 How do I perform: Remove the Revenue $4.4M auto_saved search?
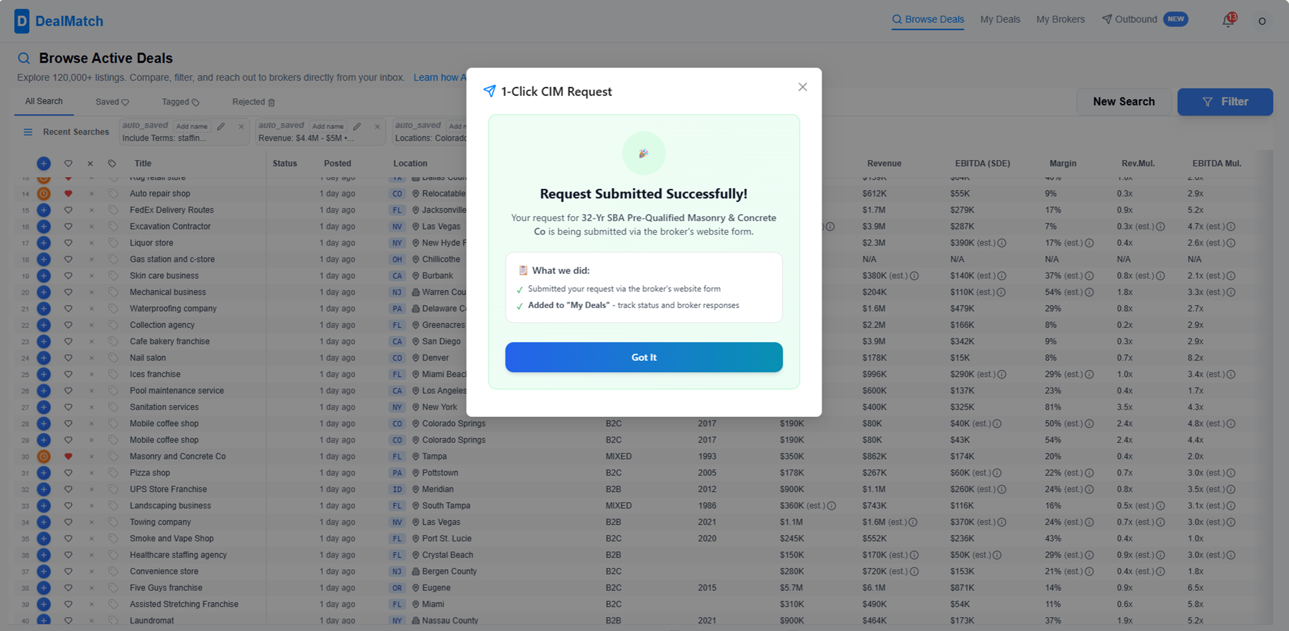click(377, 126)
